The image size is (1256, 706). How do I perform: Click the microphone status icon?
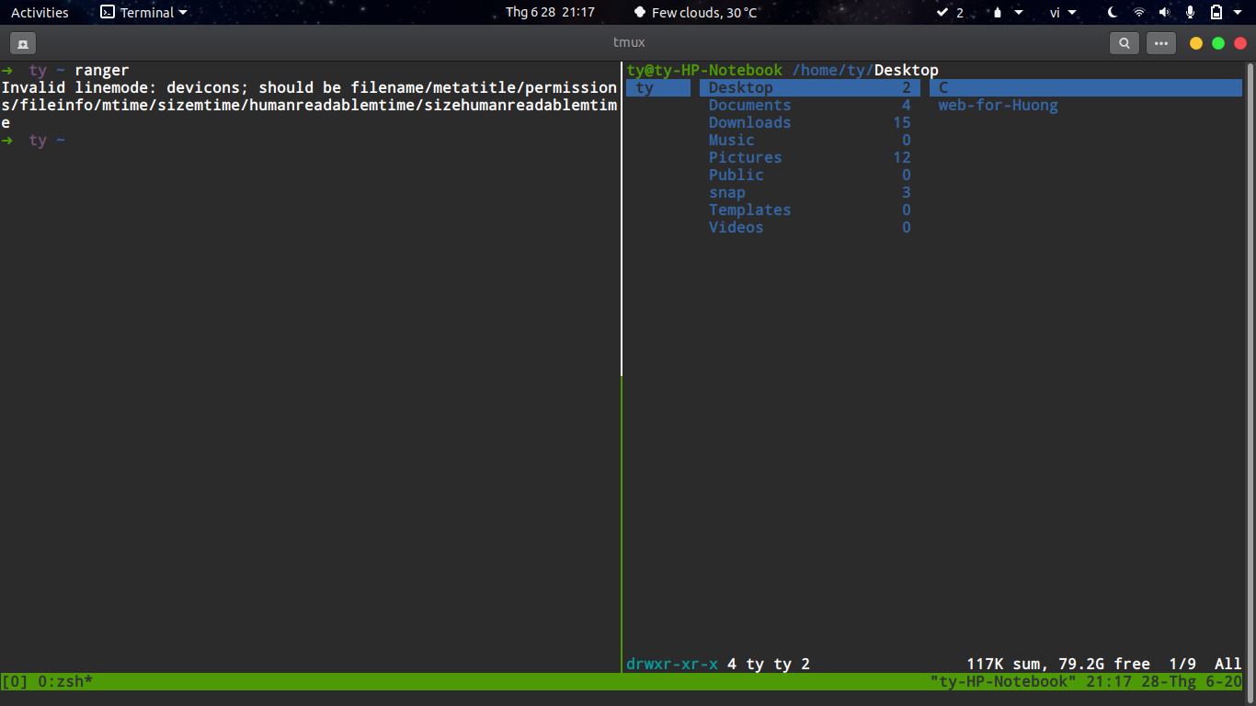(x=1191, y=12)
